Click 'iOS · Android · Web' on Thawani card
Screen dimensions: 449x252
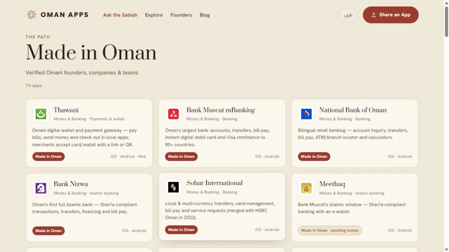(128, 156)
